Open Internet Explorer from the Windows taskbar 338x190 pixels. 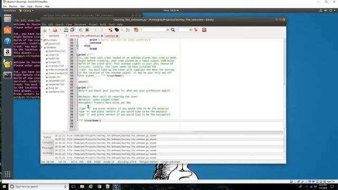tap(91, 186)
